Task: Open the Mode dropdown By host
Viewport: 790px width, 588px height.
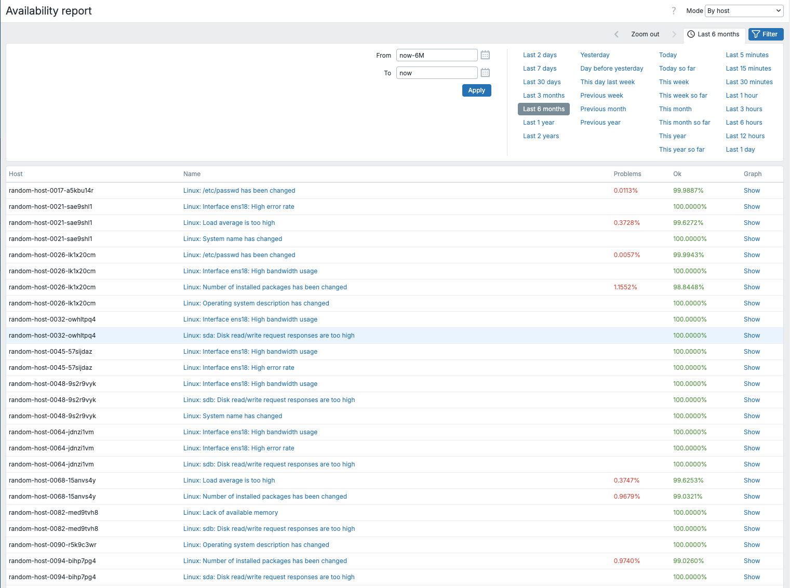Action: coord(744,10)
